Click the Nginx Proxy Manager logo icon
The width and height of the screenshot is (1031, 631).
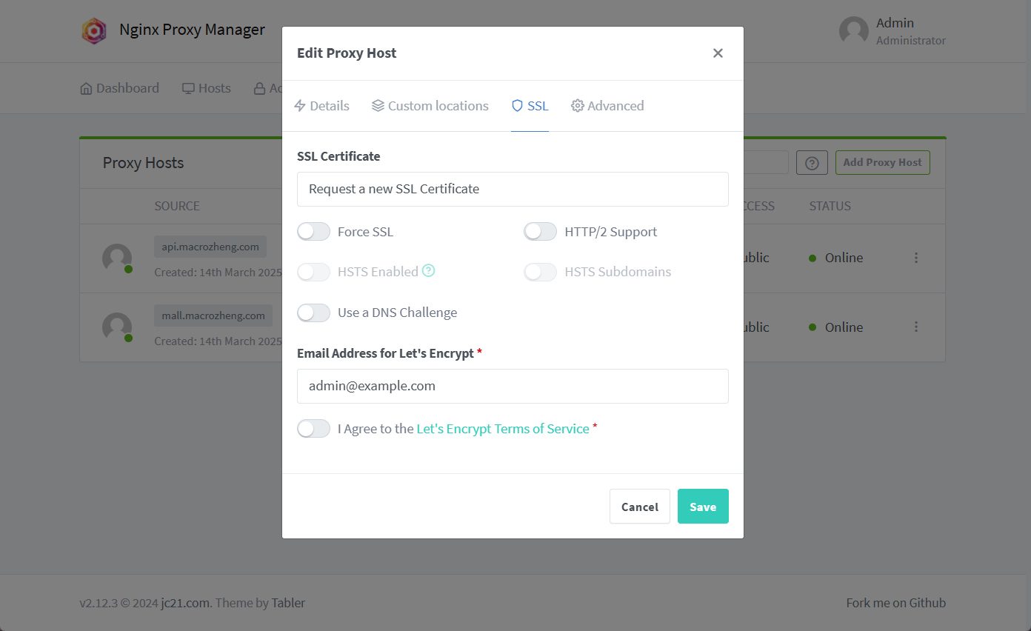94,31
